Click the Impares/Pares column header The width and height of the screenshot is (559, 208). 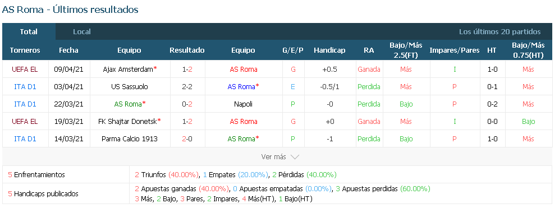click(x=455, y=50)
